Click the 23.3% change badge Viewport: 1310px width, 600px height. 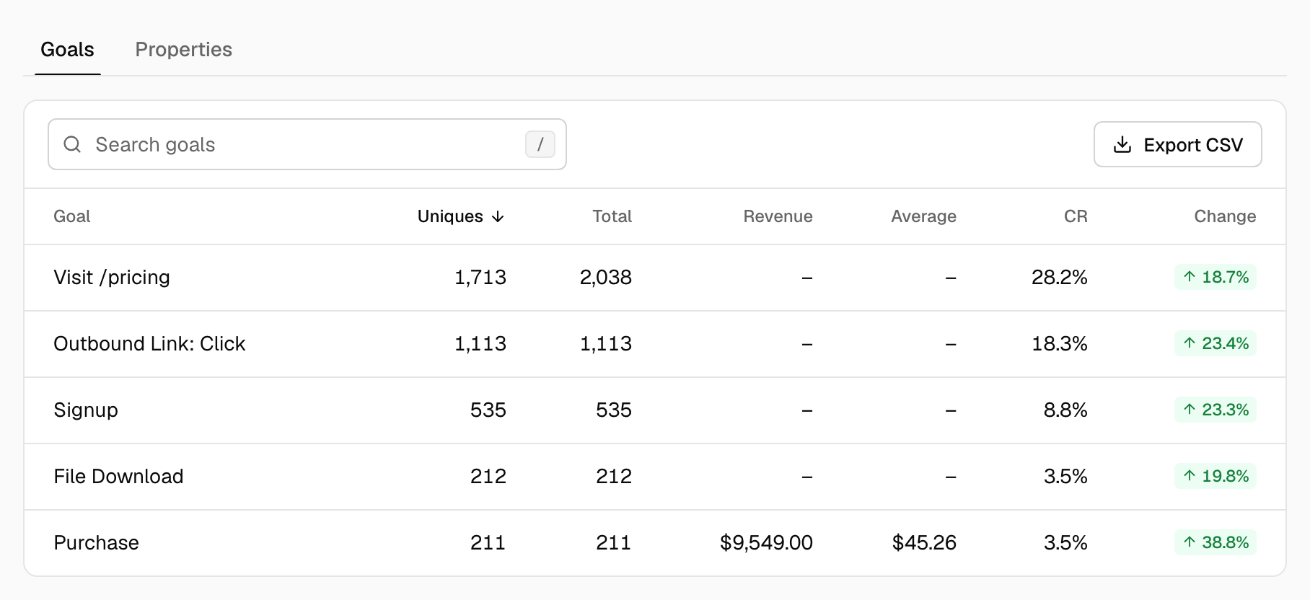[1216, 410]
